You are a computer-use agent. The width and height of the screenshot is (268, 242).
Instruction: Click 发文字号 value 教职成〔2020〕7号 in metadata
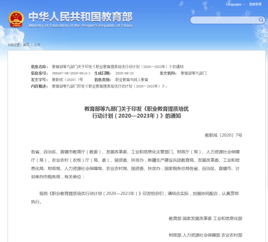point(68,80)
